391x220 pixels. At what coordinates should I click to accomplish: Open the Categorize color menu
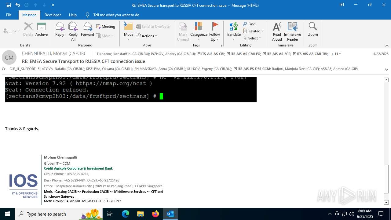point(199,31)
